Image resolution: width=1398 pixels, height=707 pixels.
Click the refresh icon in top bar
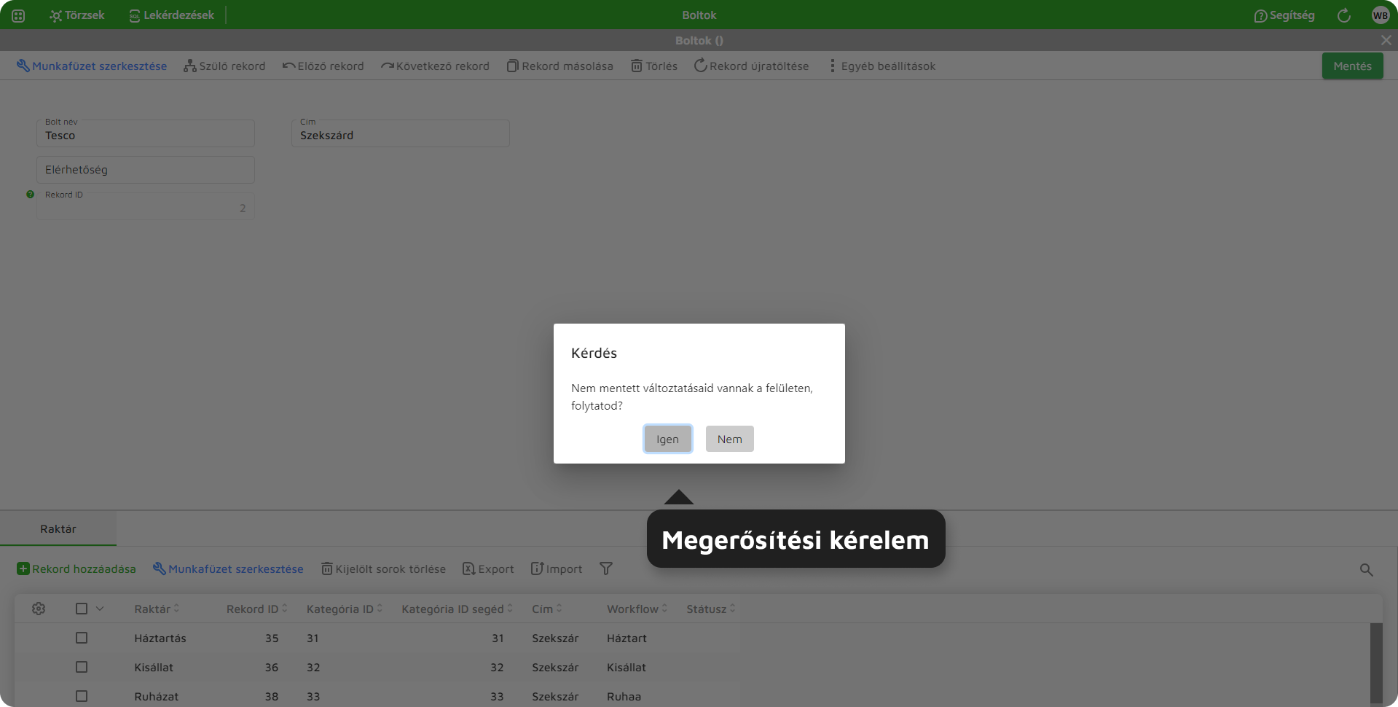1344,15
